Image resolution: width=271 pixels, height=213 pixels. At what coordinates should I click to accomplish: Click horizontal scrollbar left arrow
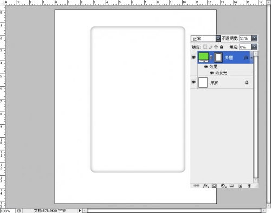click(85, 210)
